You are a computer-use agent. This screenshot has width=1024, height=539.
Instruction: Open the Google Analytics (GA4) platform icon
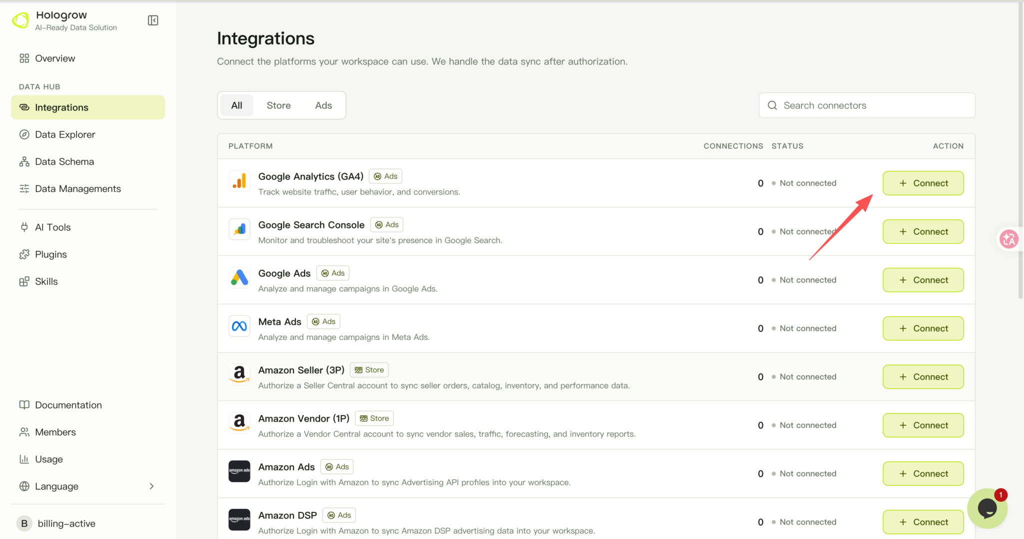(x=239, y=181)
